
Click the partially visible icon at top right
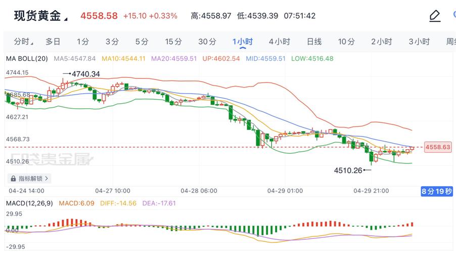tap(452, 16)
